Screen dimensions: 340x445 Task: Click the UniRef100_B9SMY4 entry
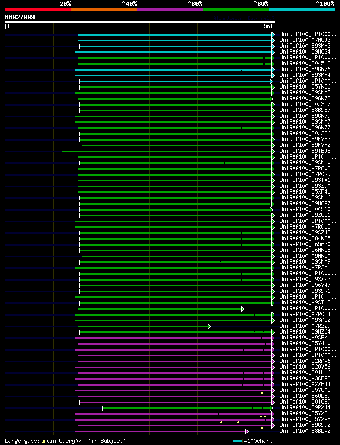305,75
